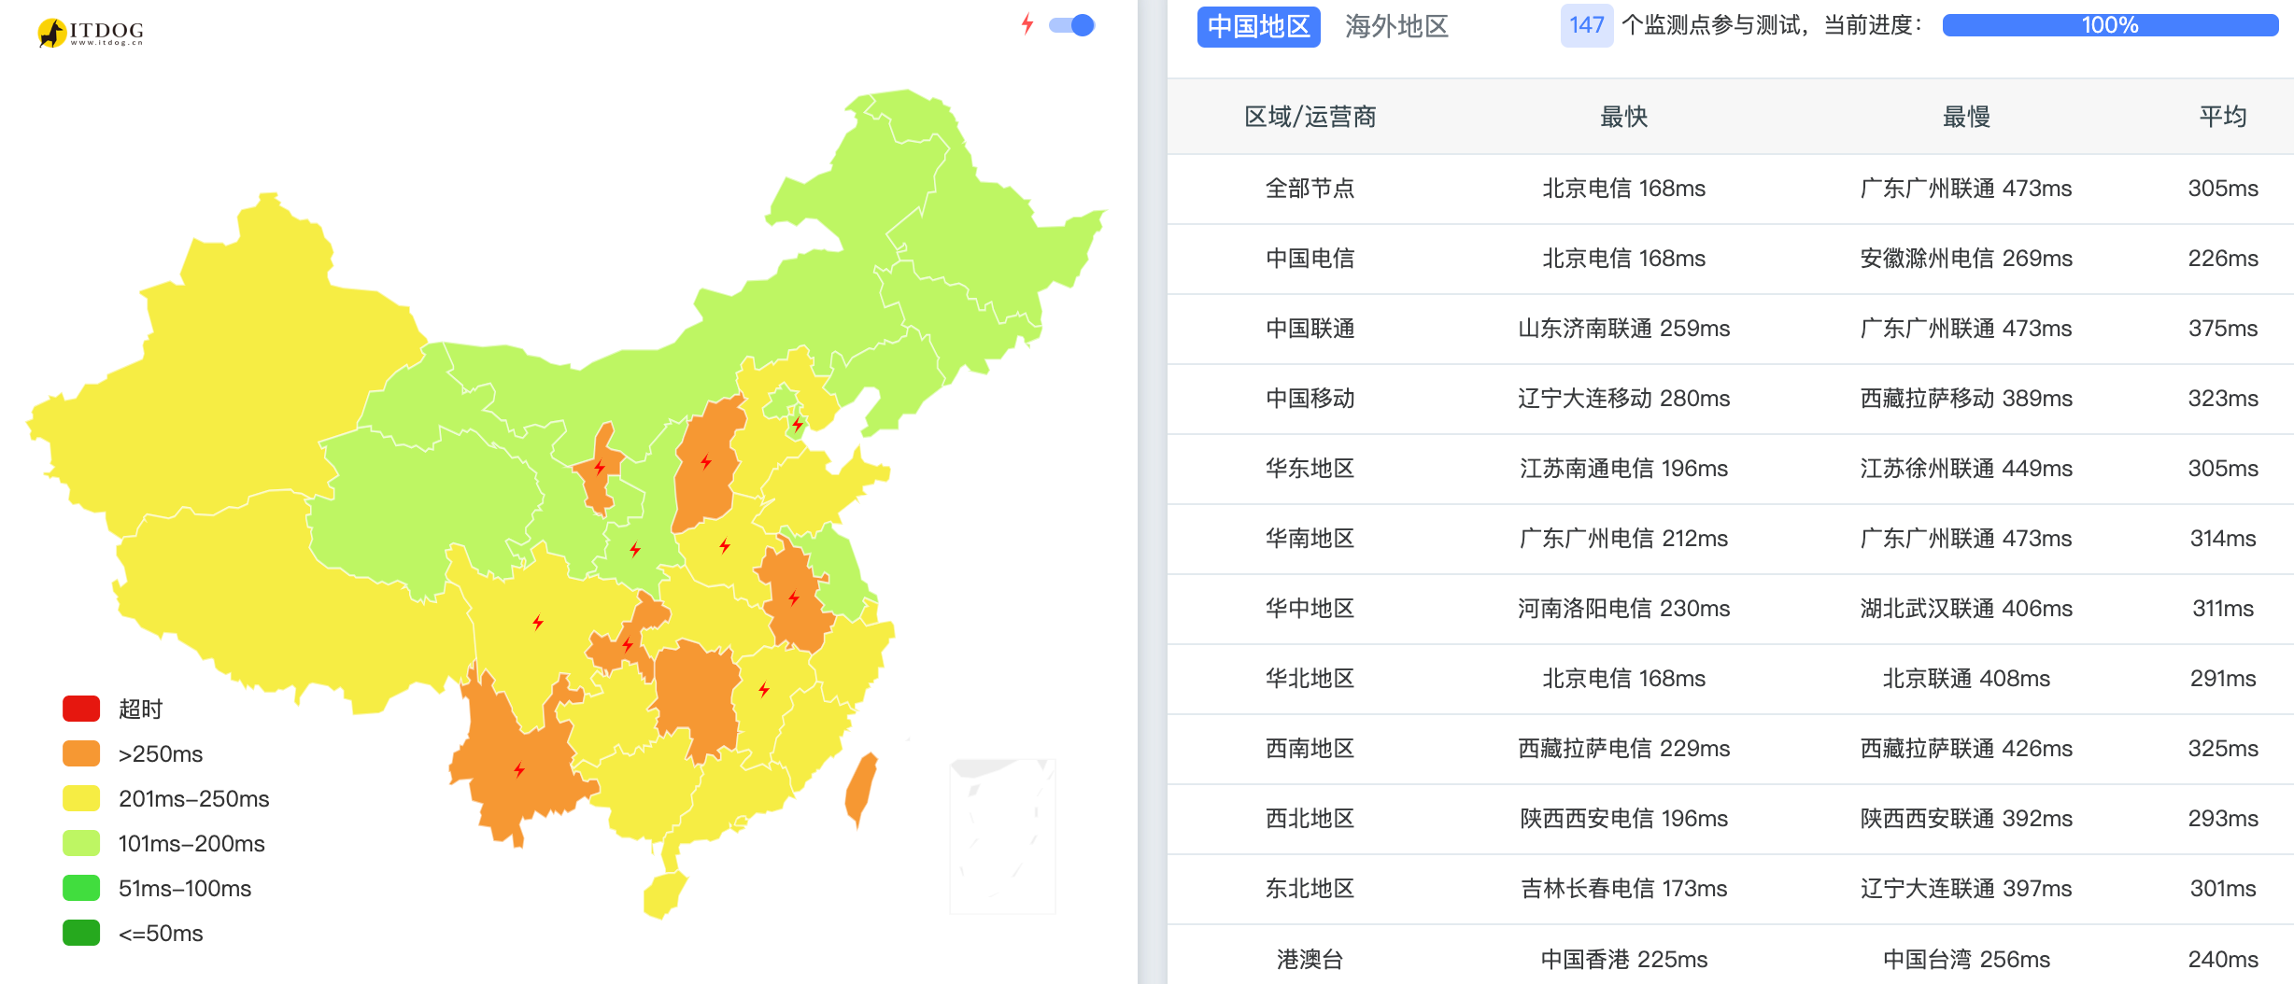Switch to the 中国地区 tab
The image size is (2294, 984).
click(1258, 26)
